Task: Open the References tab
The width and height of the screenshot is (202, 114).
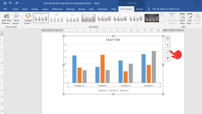Action: 57,9
